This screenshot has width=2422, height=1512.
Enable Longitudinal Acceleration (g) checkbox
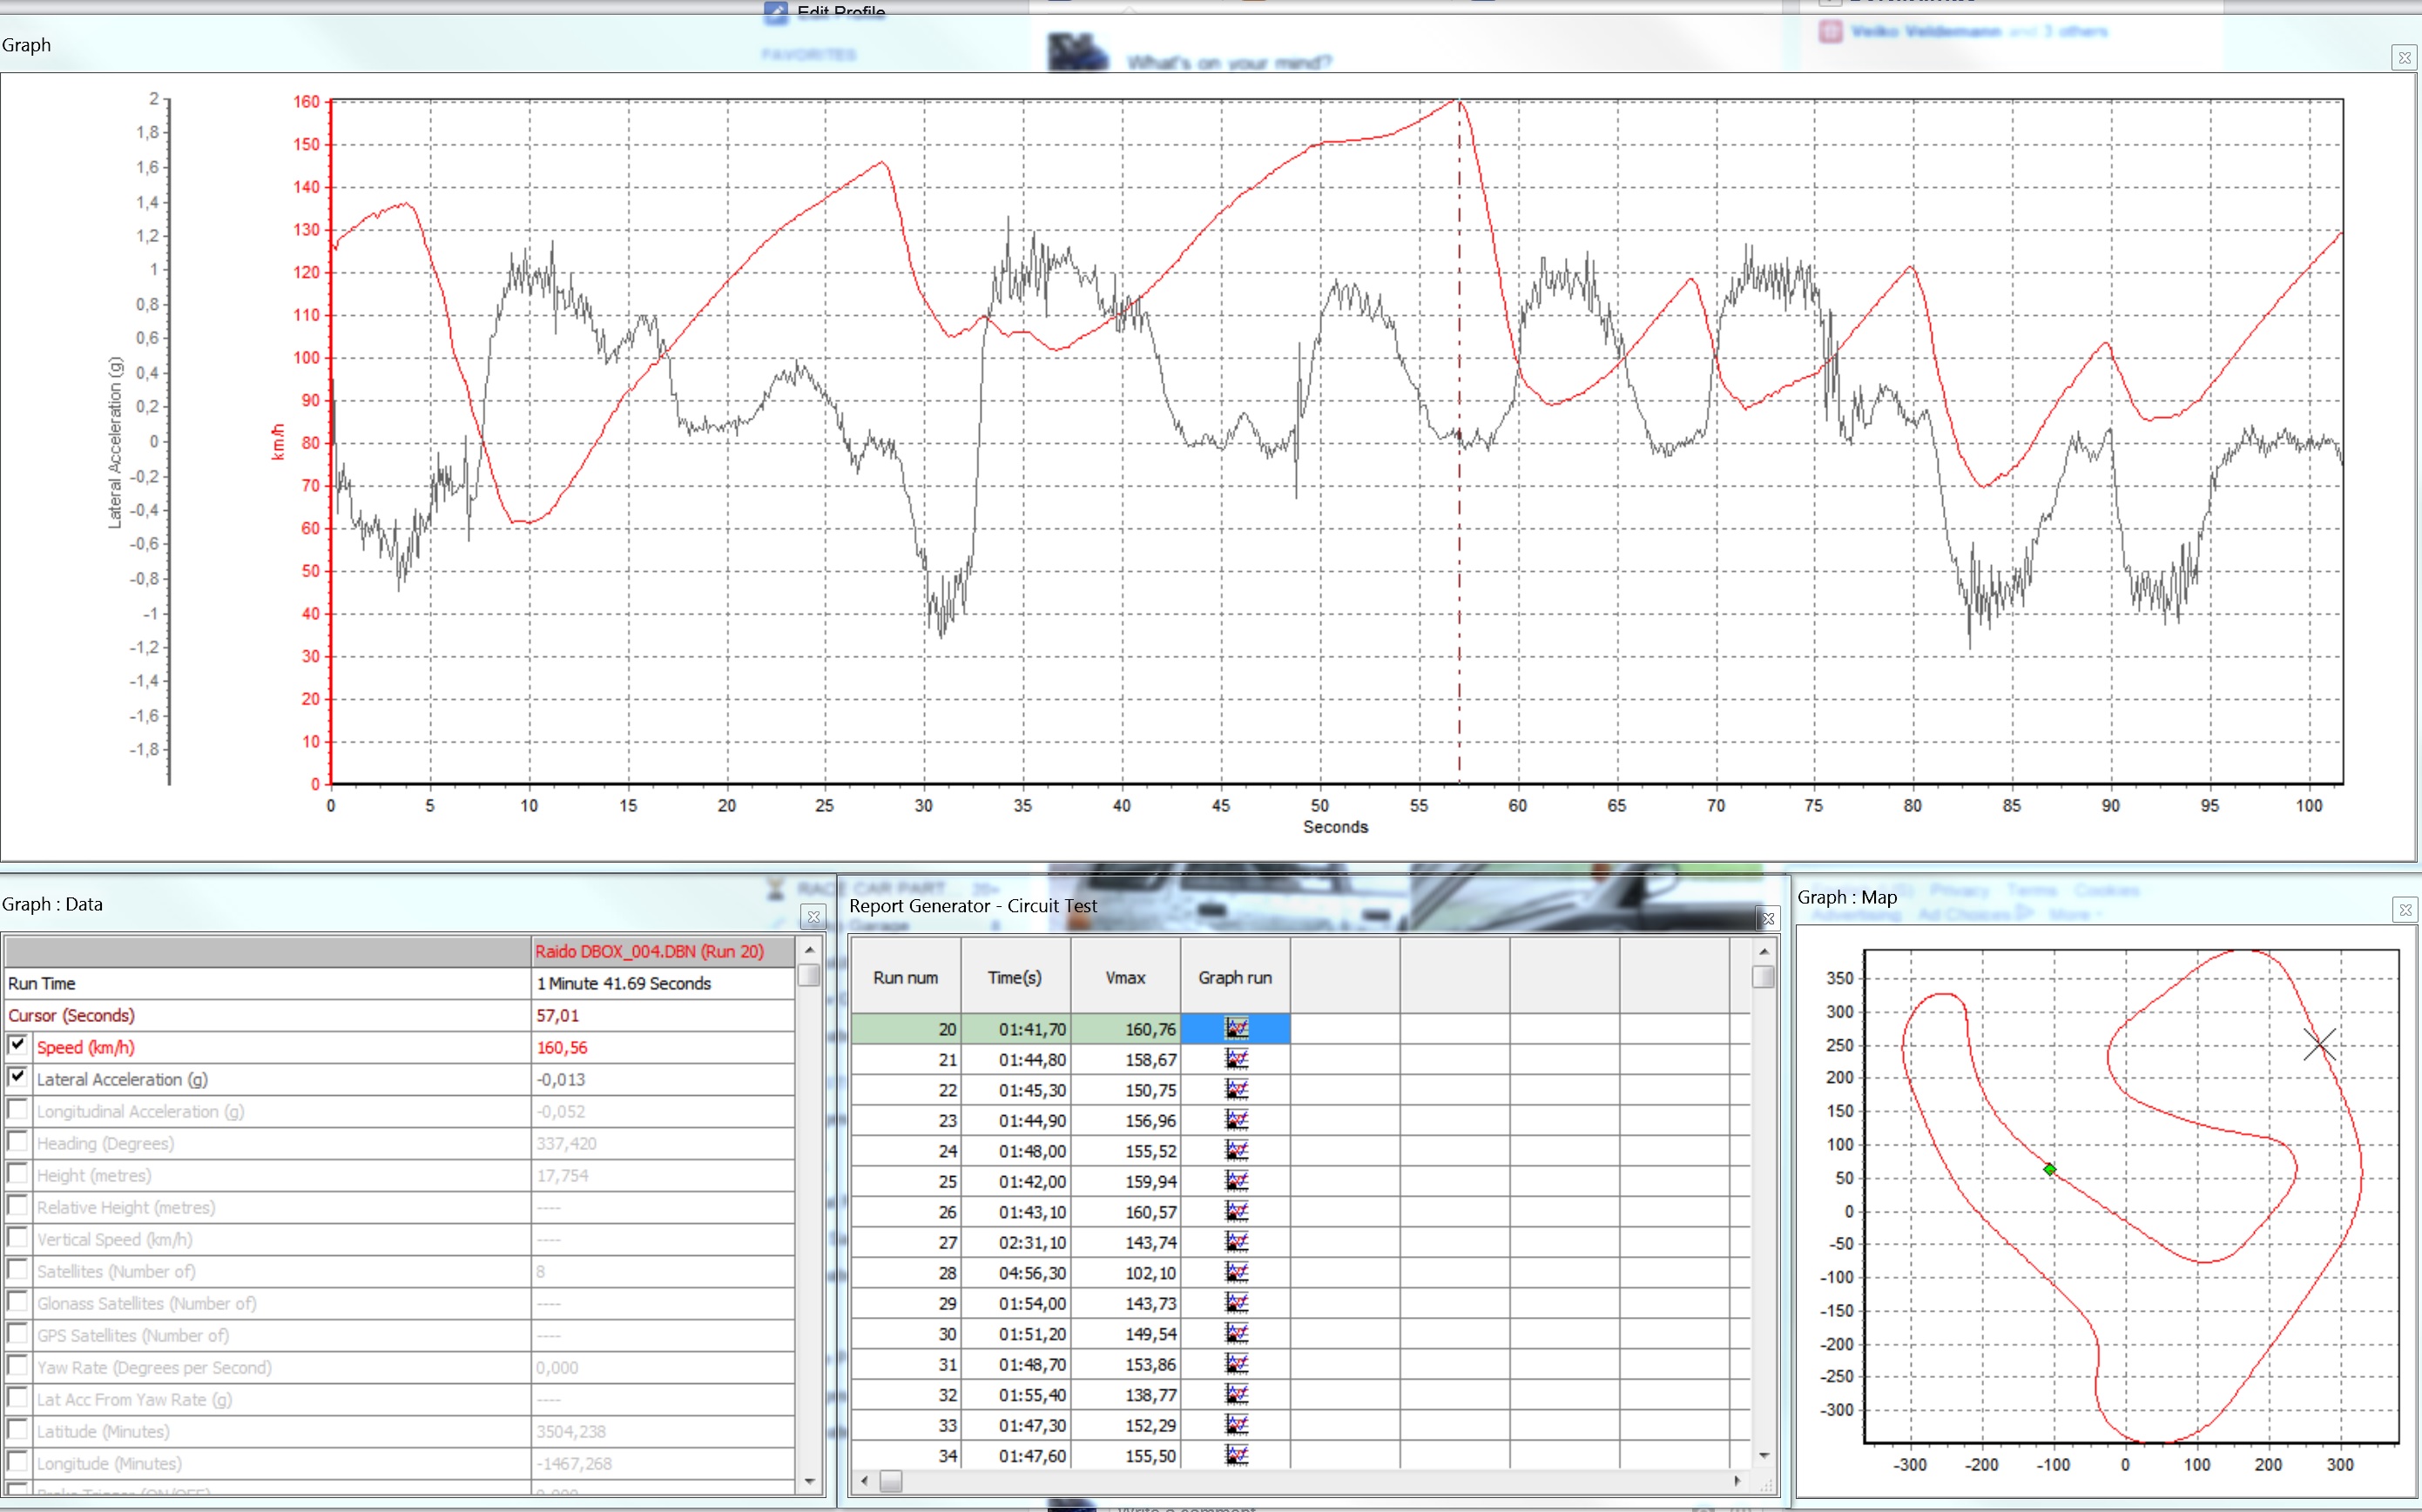click(17, 1109)
